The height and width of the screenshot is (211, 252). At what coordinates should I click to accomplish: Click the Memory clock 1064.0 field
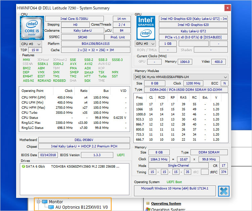(x=185, y=62)
